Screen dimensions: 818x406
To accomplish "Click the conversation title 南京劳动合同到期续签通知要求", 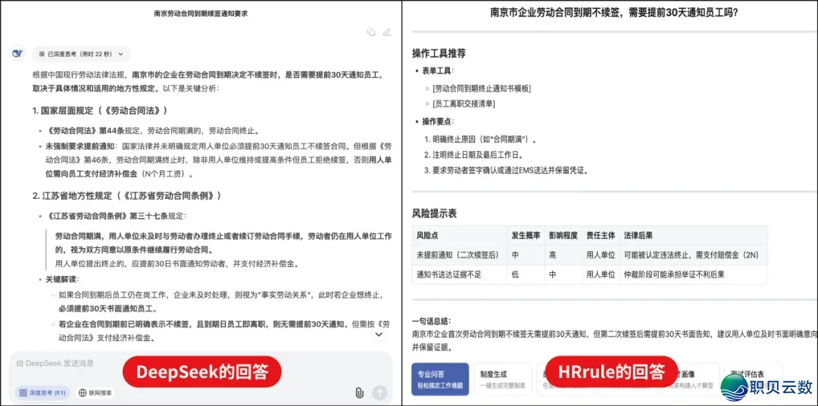I will coord(201,14).
